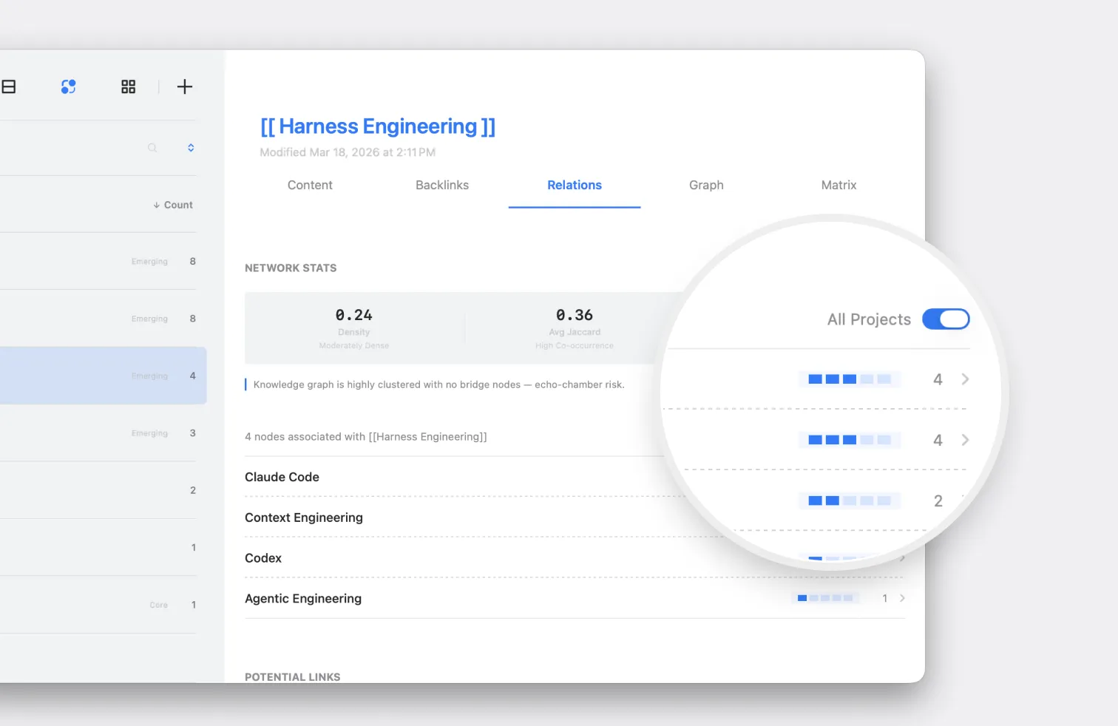
Task: Click the Modified Mar 18, 2026 timestamp
Action: coord(348,152)
